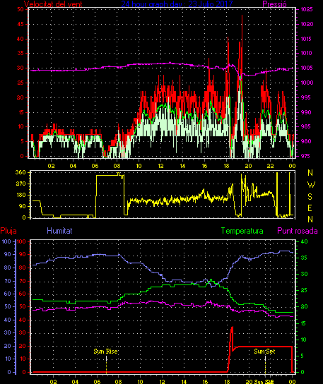This screenshot has width=323, height=384.
Task: Click the 25 wind speed axis value
Action: (x=20, y=83)
